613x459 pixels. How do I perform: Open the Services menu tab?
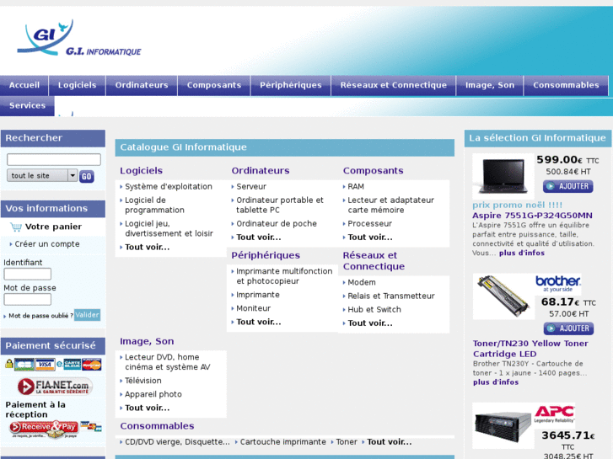(27, 105)
